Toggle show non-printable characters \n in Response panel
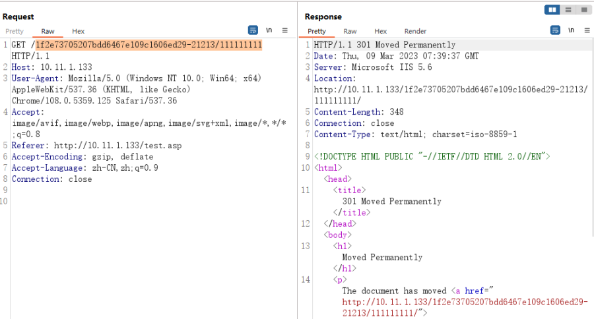The image size is (594, 319). pos(572,30)
